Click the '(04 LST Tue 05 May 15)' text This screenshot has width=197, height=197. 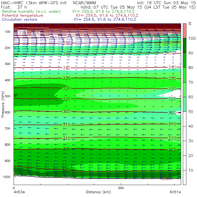(x=170, y=7)
